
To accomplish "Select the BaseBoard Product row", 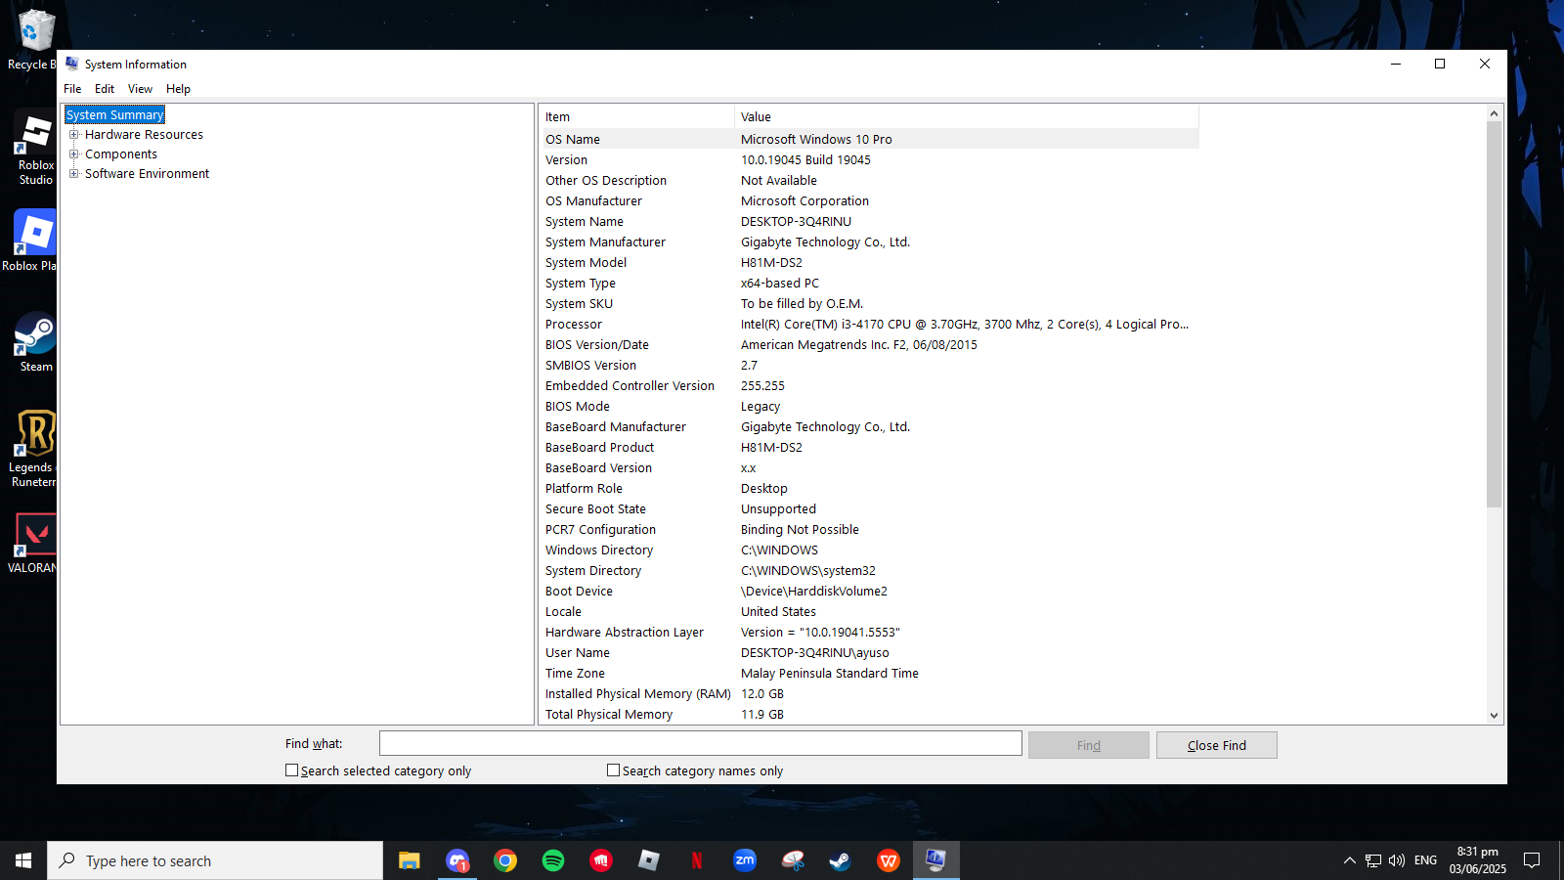I will click(x=869, y=448).
